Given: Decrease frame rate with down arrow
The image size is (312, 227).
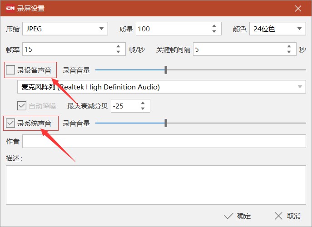Looking at the screenshot, I should click(x=118, y=52).
